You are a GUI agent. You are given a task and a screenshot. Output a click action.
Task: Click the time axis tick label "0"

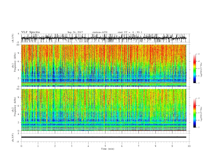tap(21, 146)
